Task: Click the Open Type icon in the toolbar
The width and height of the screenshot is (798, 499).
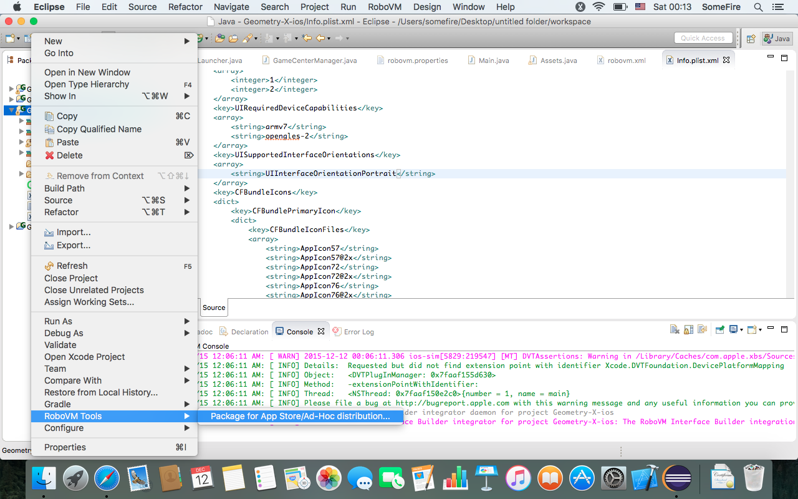Action: [219, 39]
